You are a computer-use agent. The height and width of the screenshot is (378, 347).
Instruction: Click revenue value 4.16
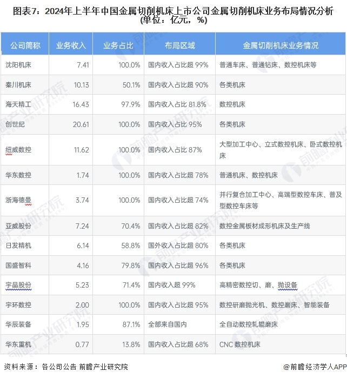83,266
